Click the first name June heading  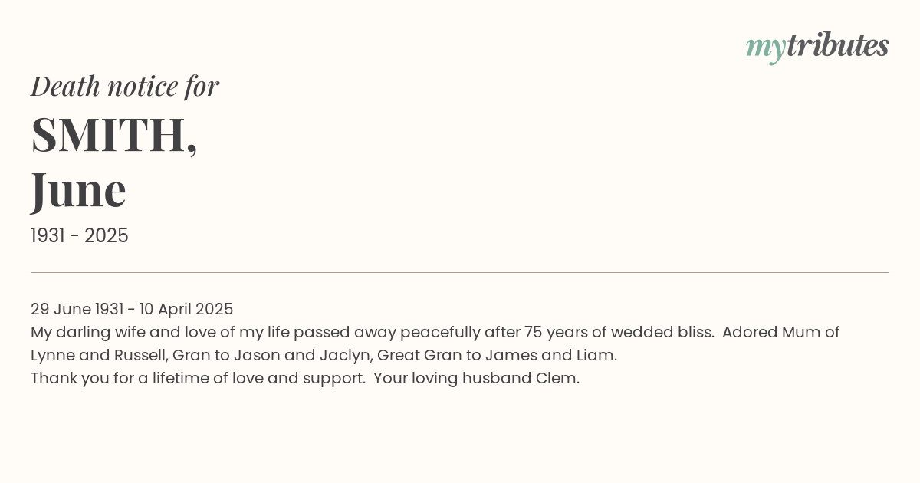[78, 190]
